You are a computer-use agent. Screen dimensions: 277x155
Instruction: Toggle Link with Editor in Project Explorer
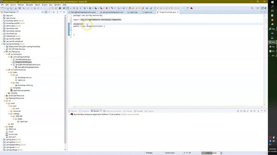(46, 12)
